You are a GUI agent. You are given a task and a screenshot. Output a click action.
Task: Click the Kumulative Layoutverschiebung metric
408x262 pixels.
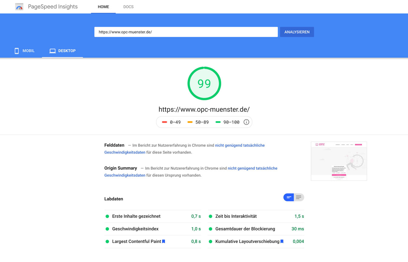pos(256,241)
